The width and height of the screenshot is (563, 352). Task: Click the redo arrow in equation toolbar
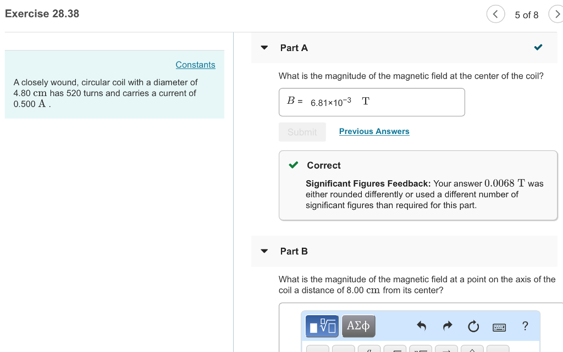pyautogui.click(x=447, y=326)
